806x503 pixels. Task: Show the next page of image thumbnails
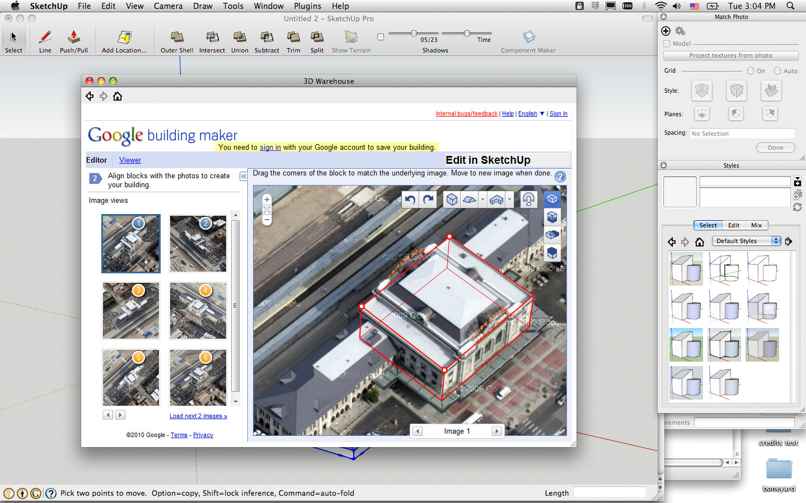pos(120,415)
